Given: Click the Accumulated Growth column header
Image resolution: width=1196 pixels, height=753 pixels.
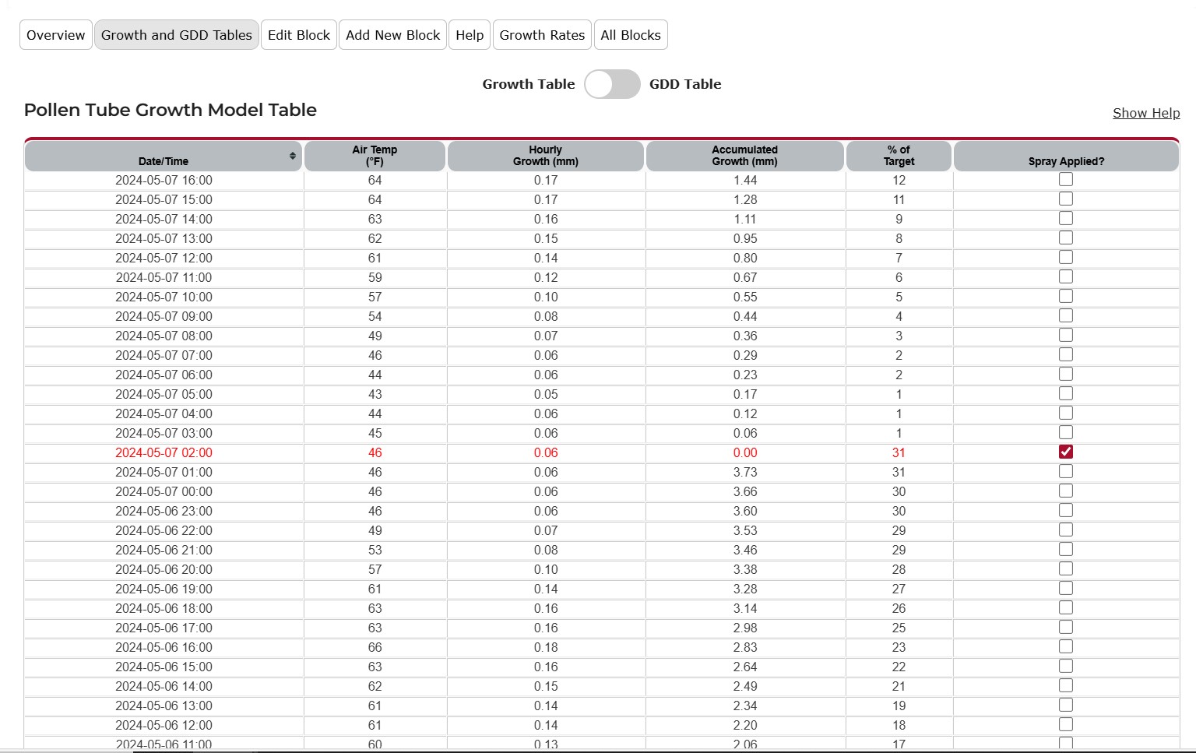Looking at the screenshot, I should coord(744,156).
